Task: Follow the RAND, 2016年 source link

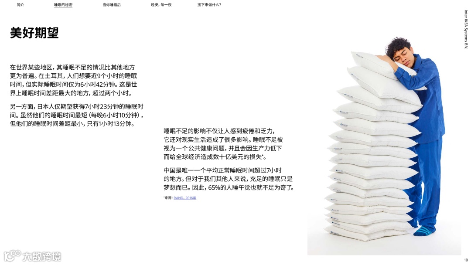Action: (x=185, y=198)
